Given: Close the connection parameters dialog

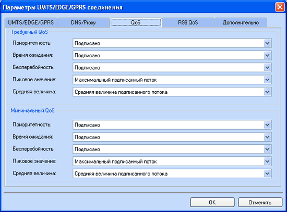Looking at the screenshot, I should click(280, 7).
